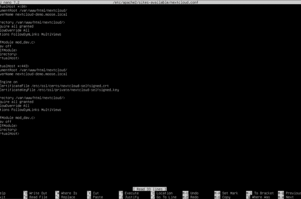
Task: Click the 'Dav off' line in port 443 block
Action: [5, 121]
